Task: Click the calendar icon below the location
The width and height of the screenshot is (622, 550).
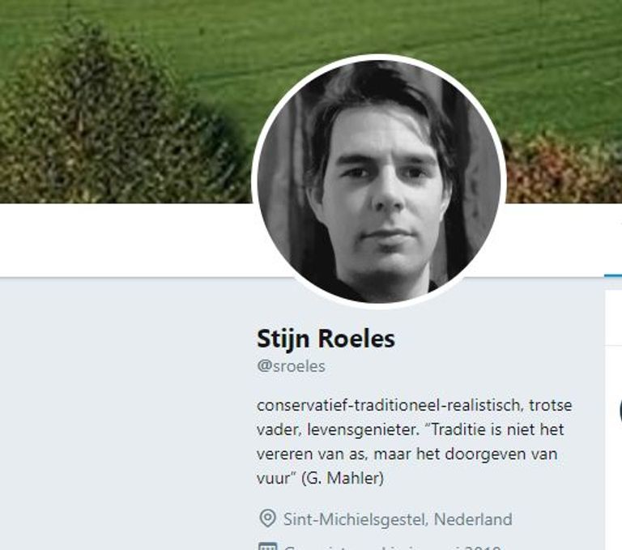Action: [x=266, y=546]
